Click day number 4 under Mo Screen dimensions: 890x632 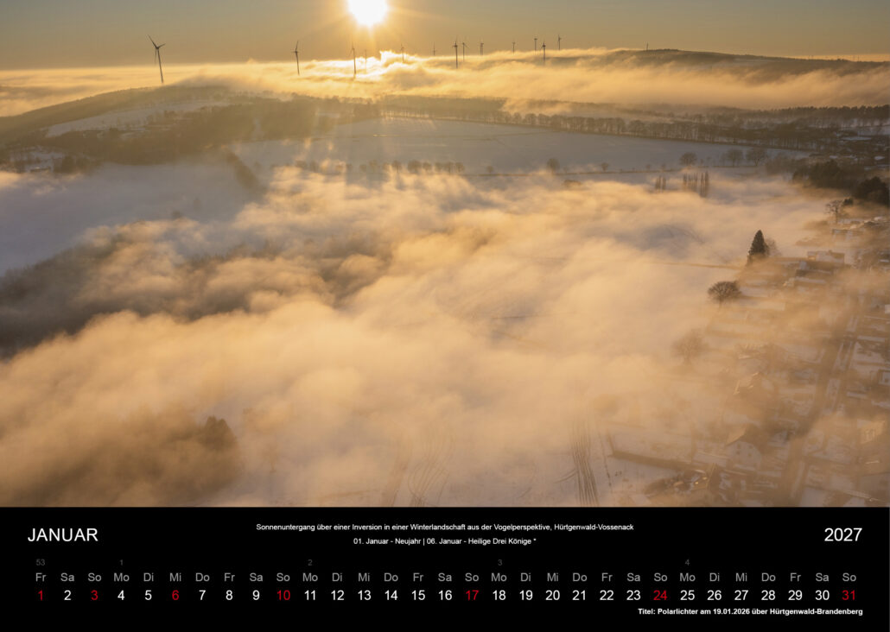(121, 595)
